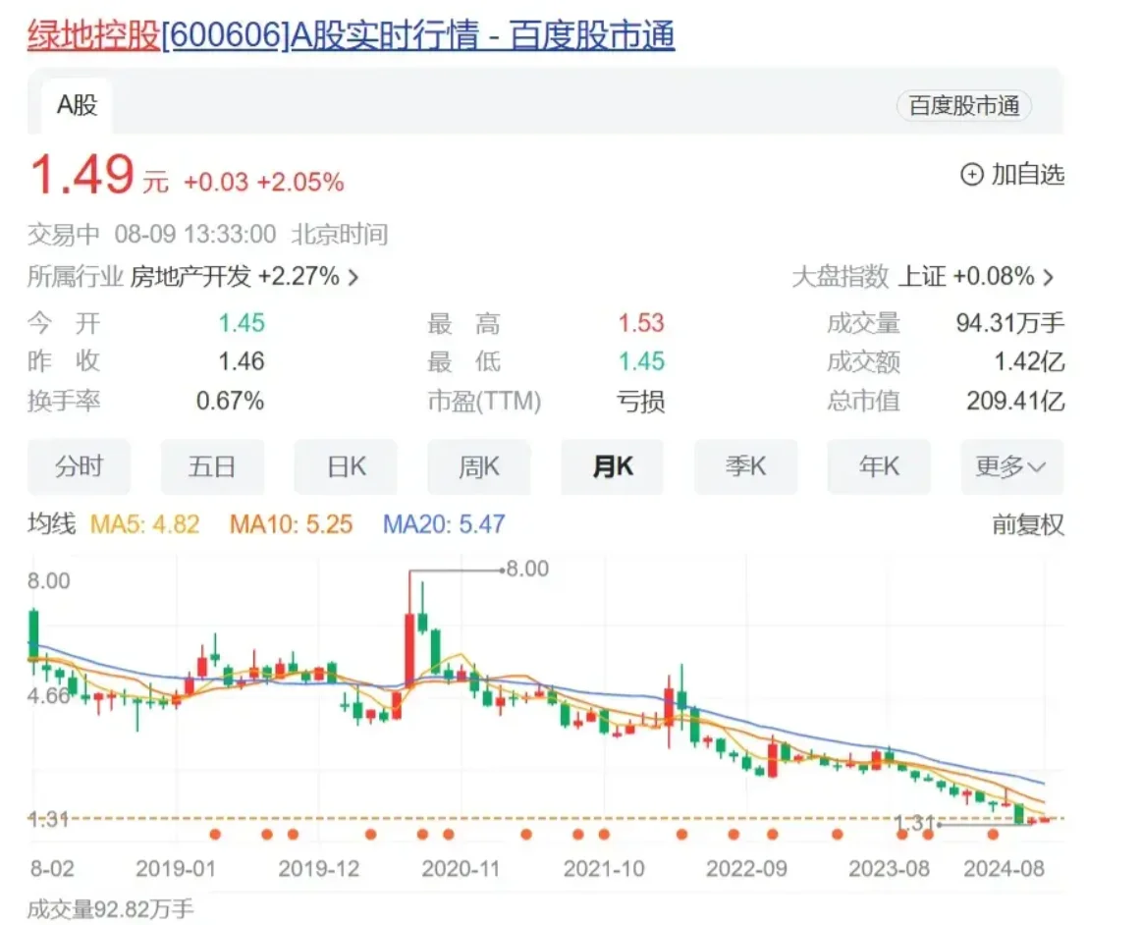Click the 成交量92.82万手 label
This screenshot has width=1141, height=925.
click(111, 909)
